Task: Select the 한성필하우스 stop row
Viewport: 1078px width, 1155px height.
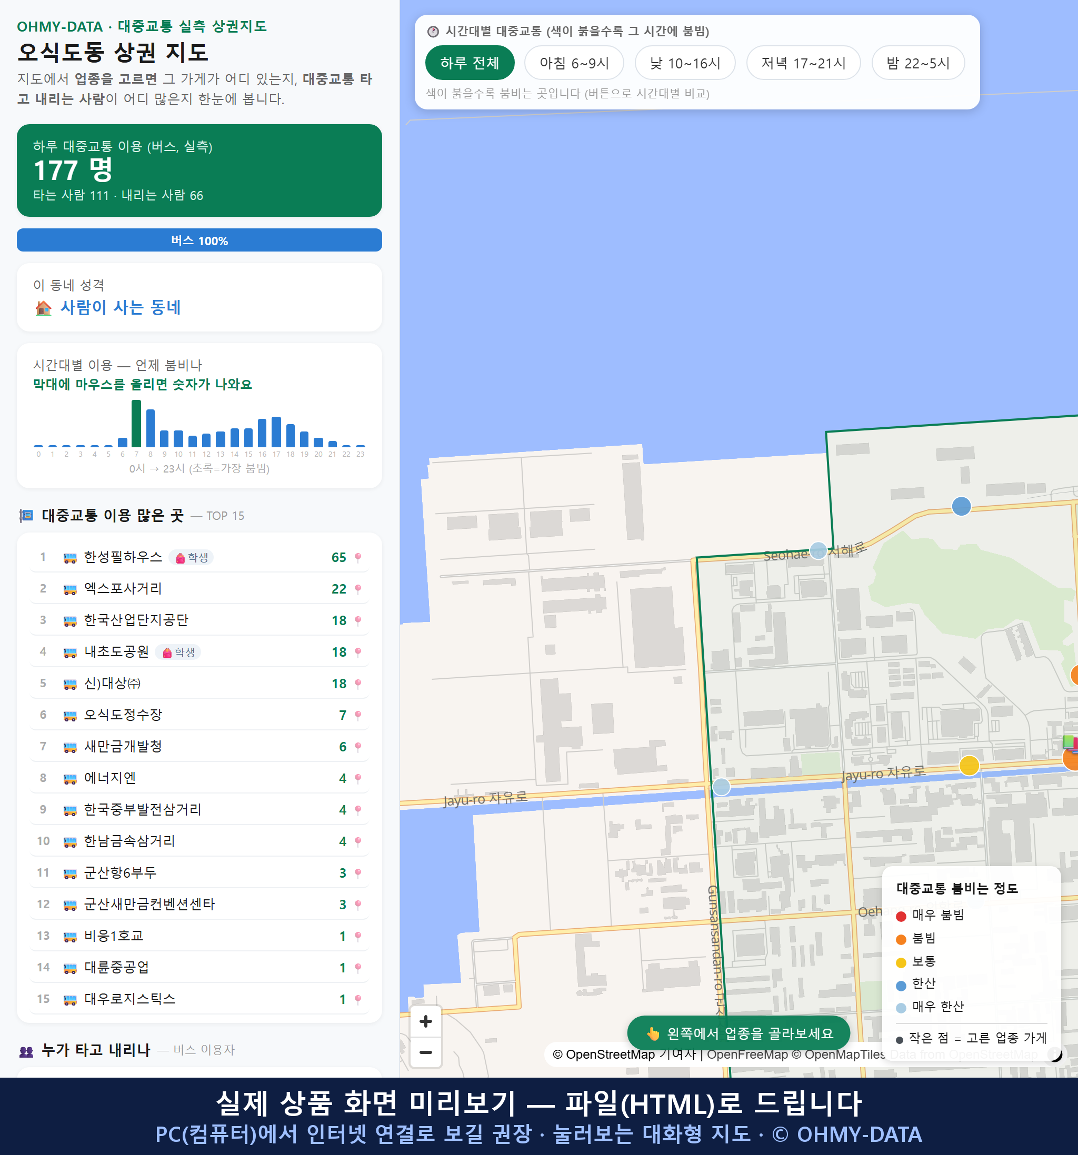Action: 199,557
